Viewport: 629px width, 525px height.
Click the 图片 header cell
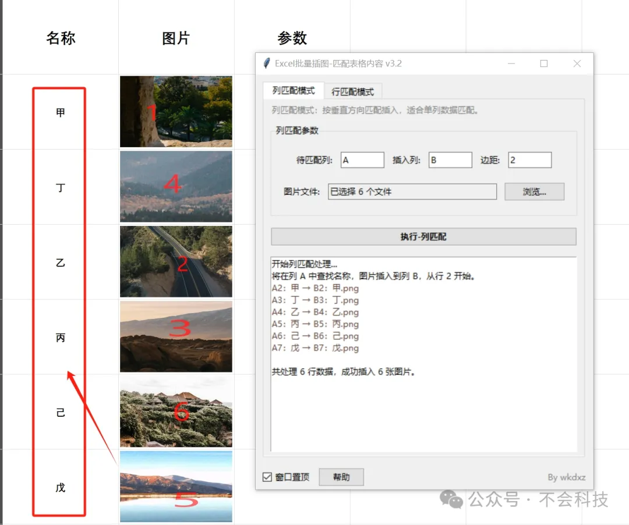[x=176, y=38]
